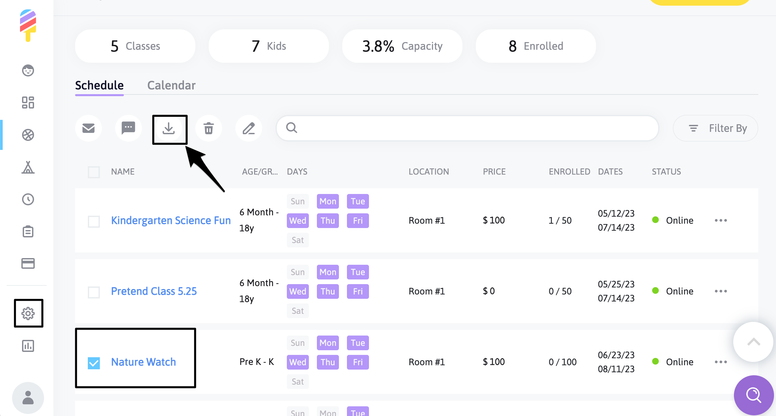Open the activities section via the basketball icon
The width and height of the screenshot is (776, 416).
[28, 135]
